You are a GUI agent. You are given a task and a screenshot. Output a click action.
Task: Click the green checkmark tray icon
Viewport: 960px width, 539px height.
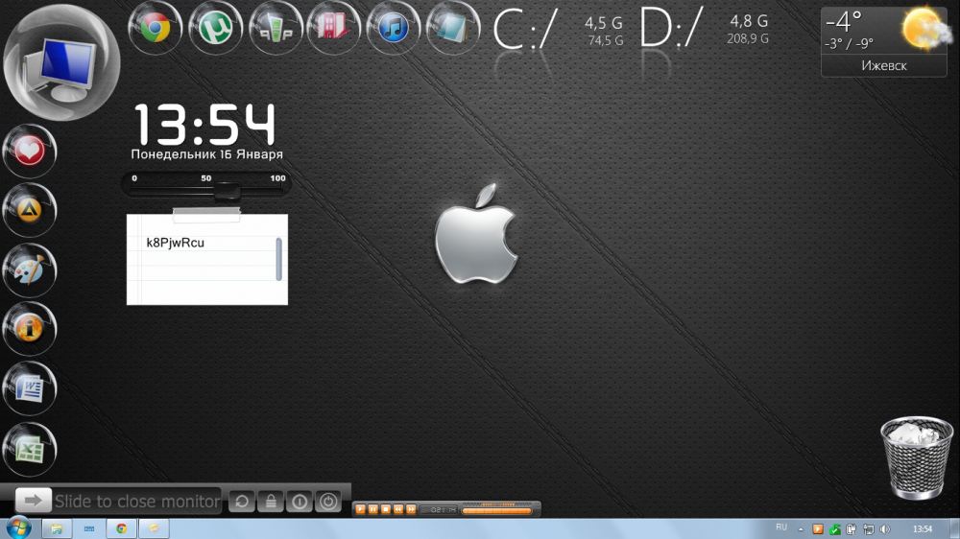point(834,529)
